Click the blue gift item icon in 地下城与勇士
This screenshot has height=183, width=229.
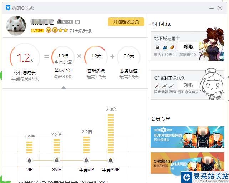(x=165, y=47)
